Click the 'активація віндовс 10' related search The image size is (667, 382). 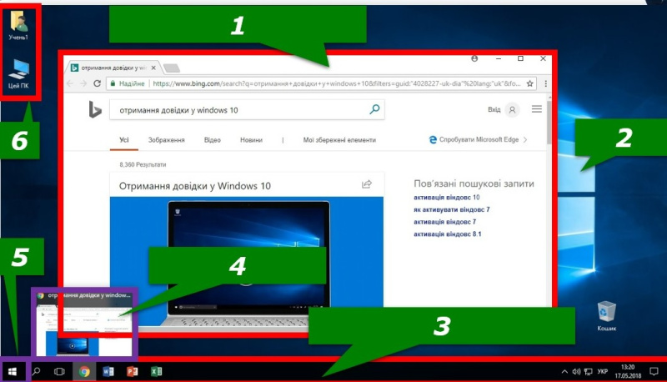(446, 198)
